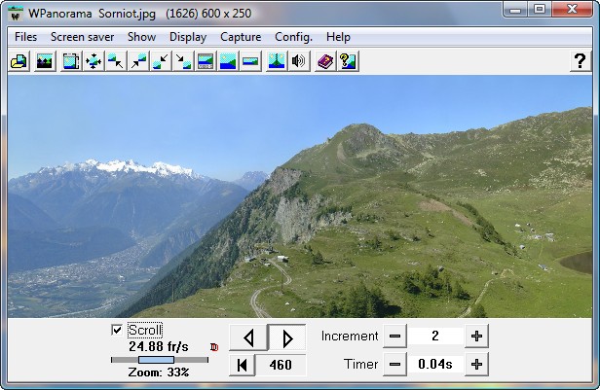Maximize the WPanorama window
This screenshot has height=390, width=600.
pyautogui.click(x=540, y=10)
